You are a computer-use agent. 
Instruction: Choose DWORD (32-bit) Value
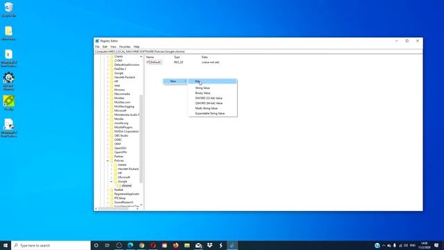click(x=213, y=98)
